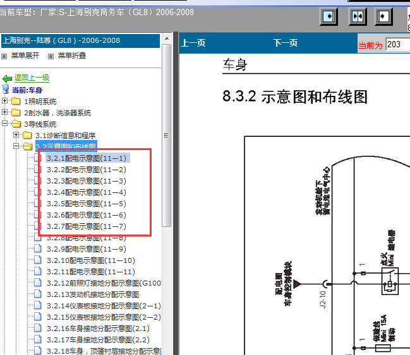Expand all menus with 菜单展开
The width and height of the screenshot is (410, 355).
25,55
